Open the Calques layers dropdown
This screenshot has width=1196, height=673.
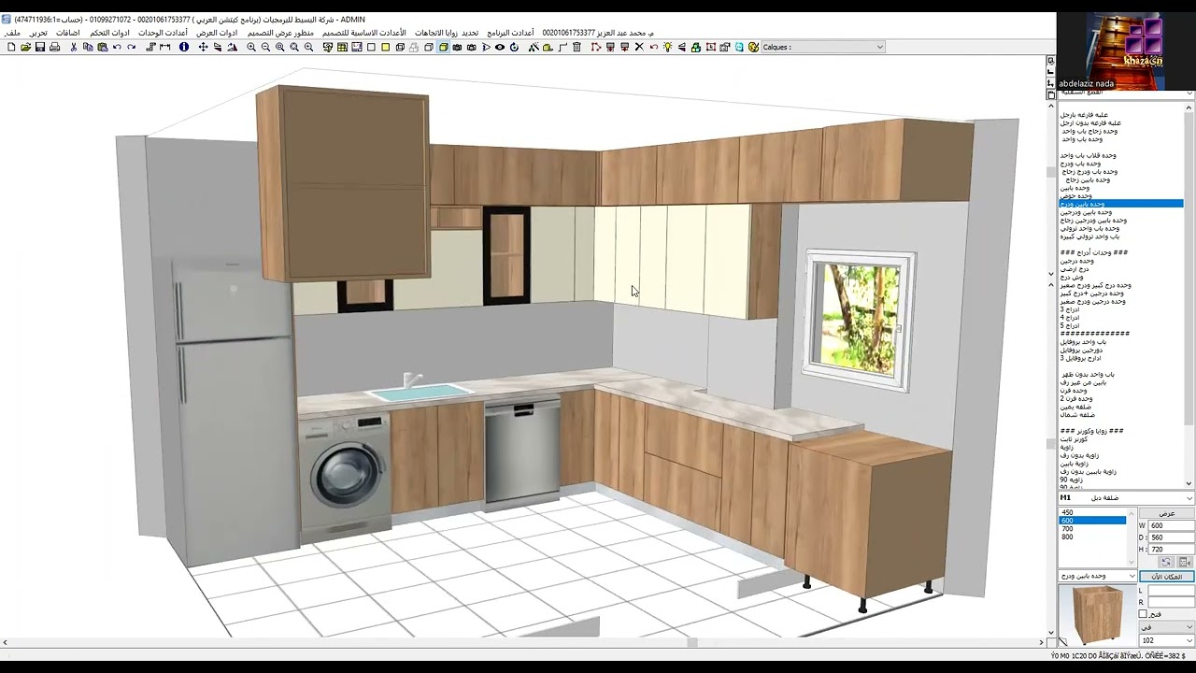click(823, 47)
